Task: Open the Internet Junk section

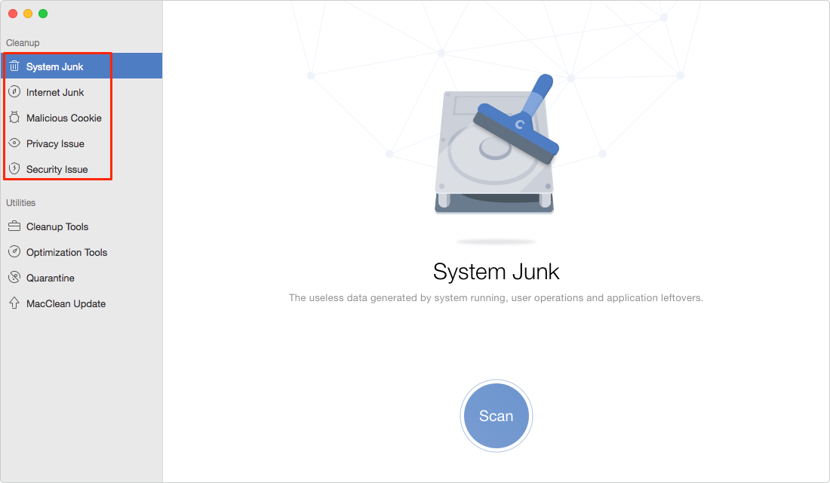Action: pyautogui.click(x=81, y=92)
